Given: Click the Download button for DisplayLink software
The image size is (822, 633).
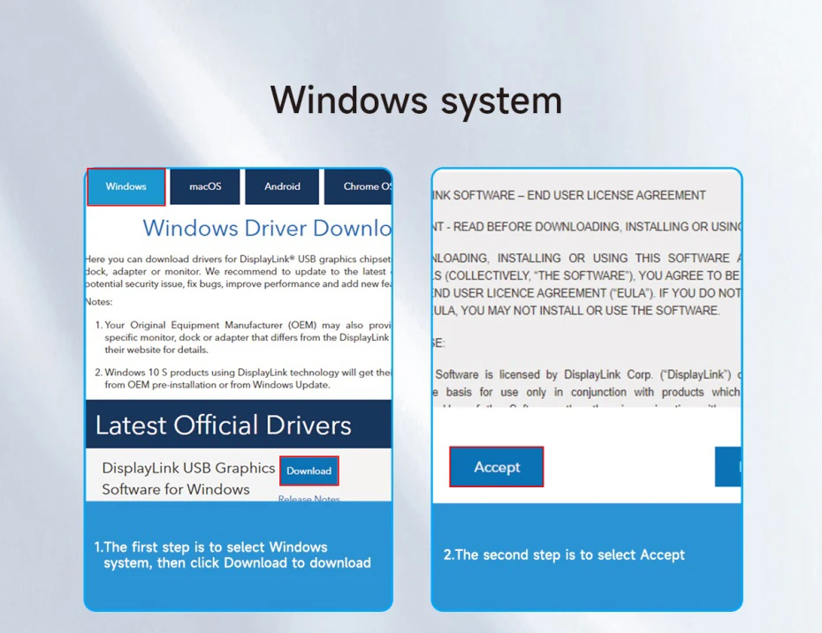Looking at the screenshot, I should pyautogui.click(x=308, y=471).
